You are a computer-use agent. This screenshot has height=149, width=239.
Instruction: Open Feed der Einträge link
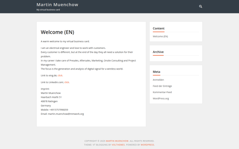click(163, 86)
